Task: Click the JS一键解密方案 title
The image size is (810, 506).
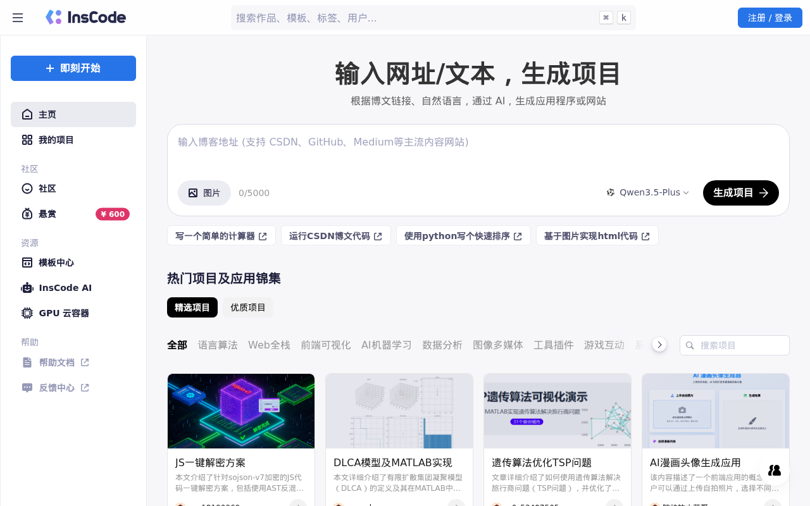Action: [210, 462]
